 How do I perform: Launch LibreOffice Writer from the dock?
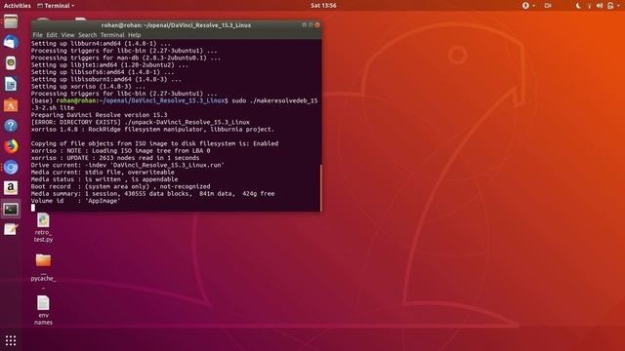click(11, 84)
